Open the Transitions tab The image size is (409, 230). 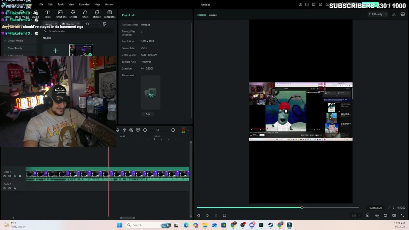[60, 14]
